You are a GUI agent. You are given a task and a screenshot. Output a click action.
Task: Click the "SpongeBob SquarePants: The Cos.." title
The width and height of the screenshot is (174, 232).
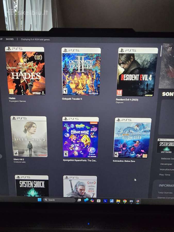[80, 160]
